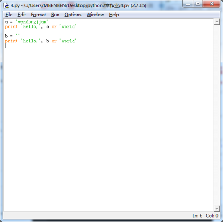Open the Window menu
The width and height of the screenshot is (223, 222).
click(x=95, y=15)
